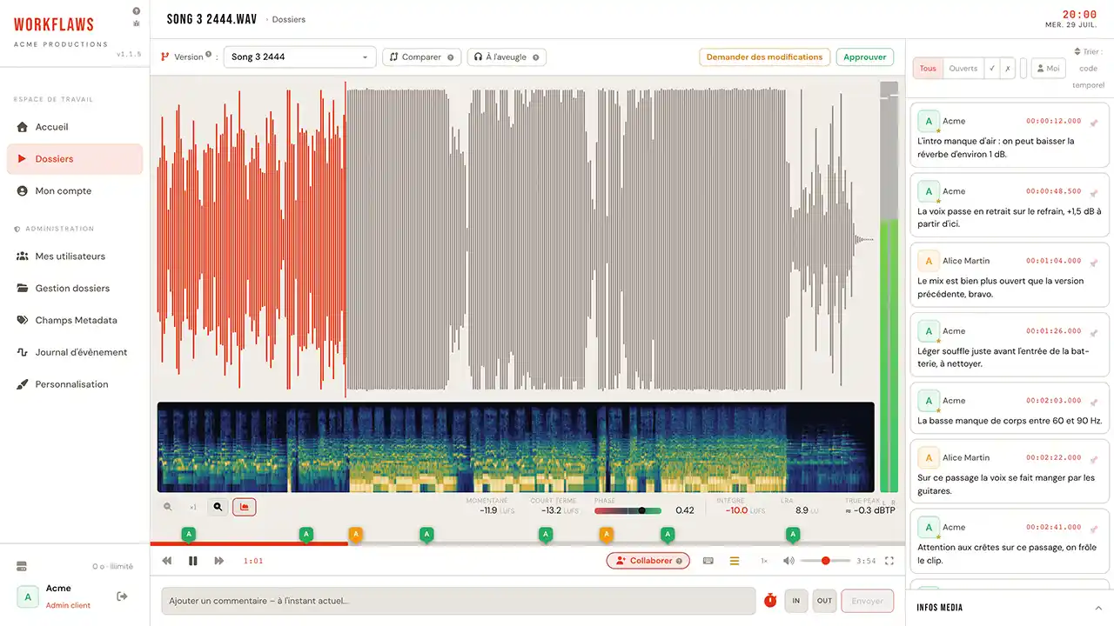Reset zoom with the ×1 button
The image size is (1114, 626).
pyautogui.click(x=192, y=507)
